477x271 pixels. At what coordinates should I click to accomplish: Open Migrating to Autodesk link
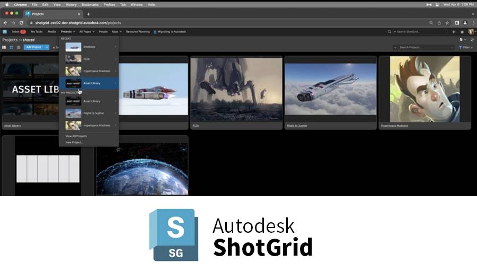(x=170, y=32)
